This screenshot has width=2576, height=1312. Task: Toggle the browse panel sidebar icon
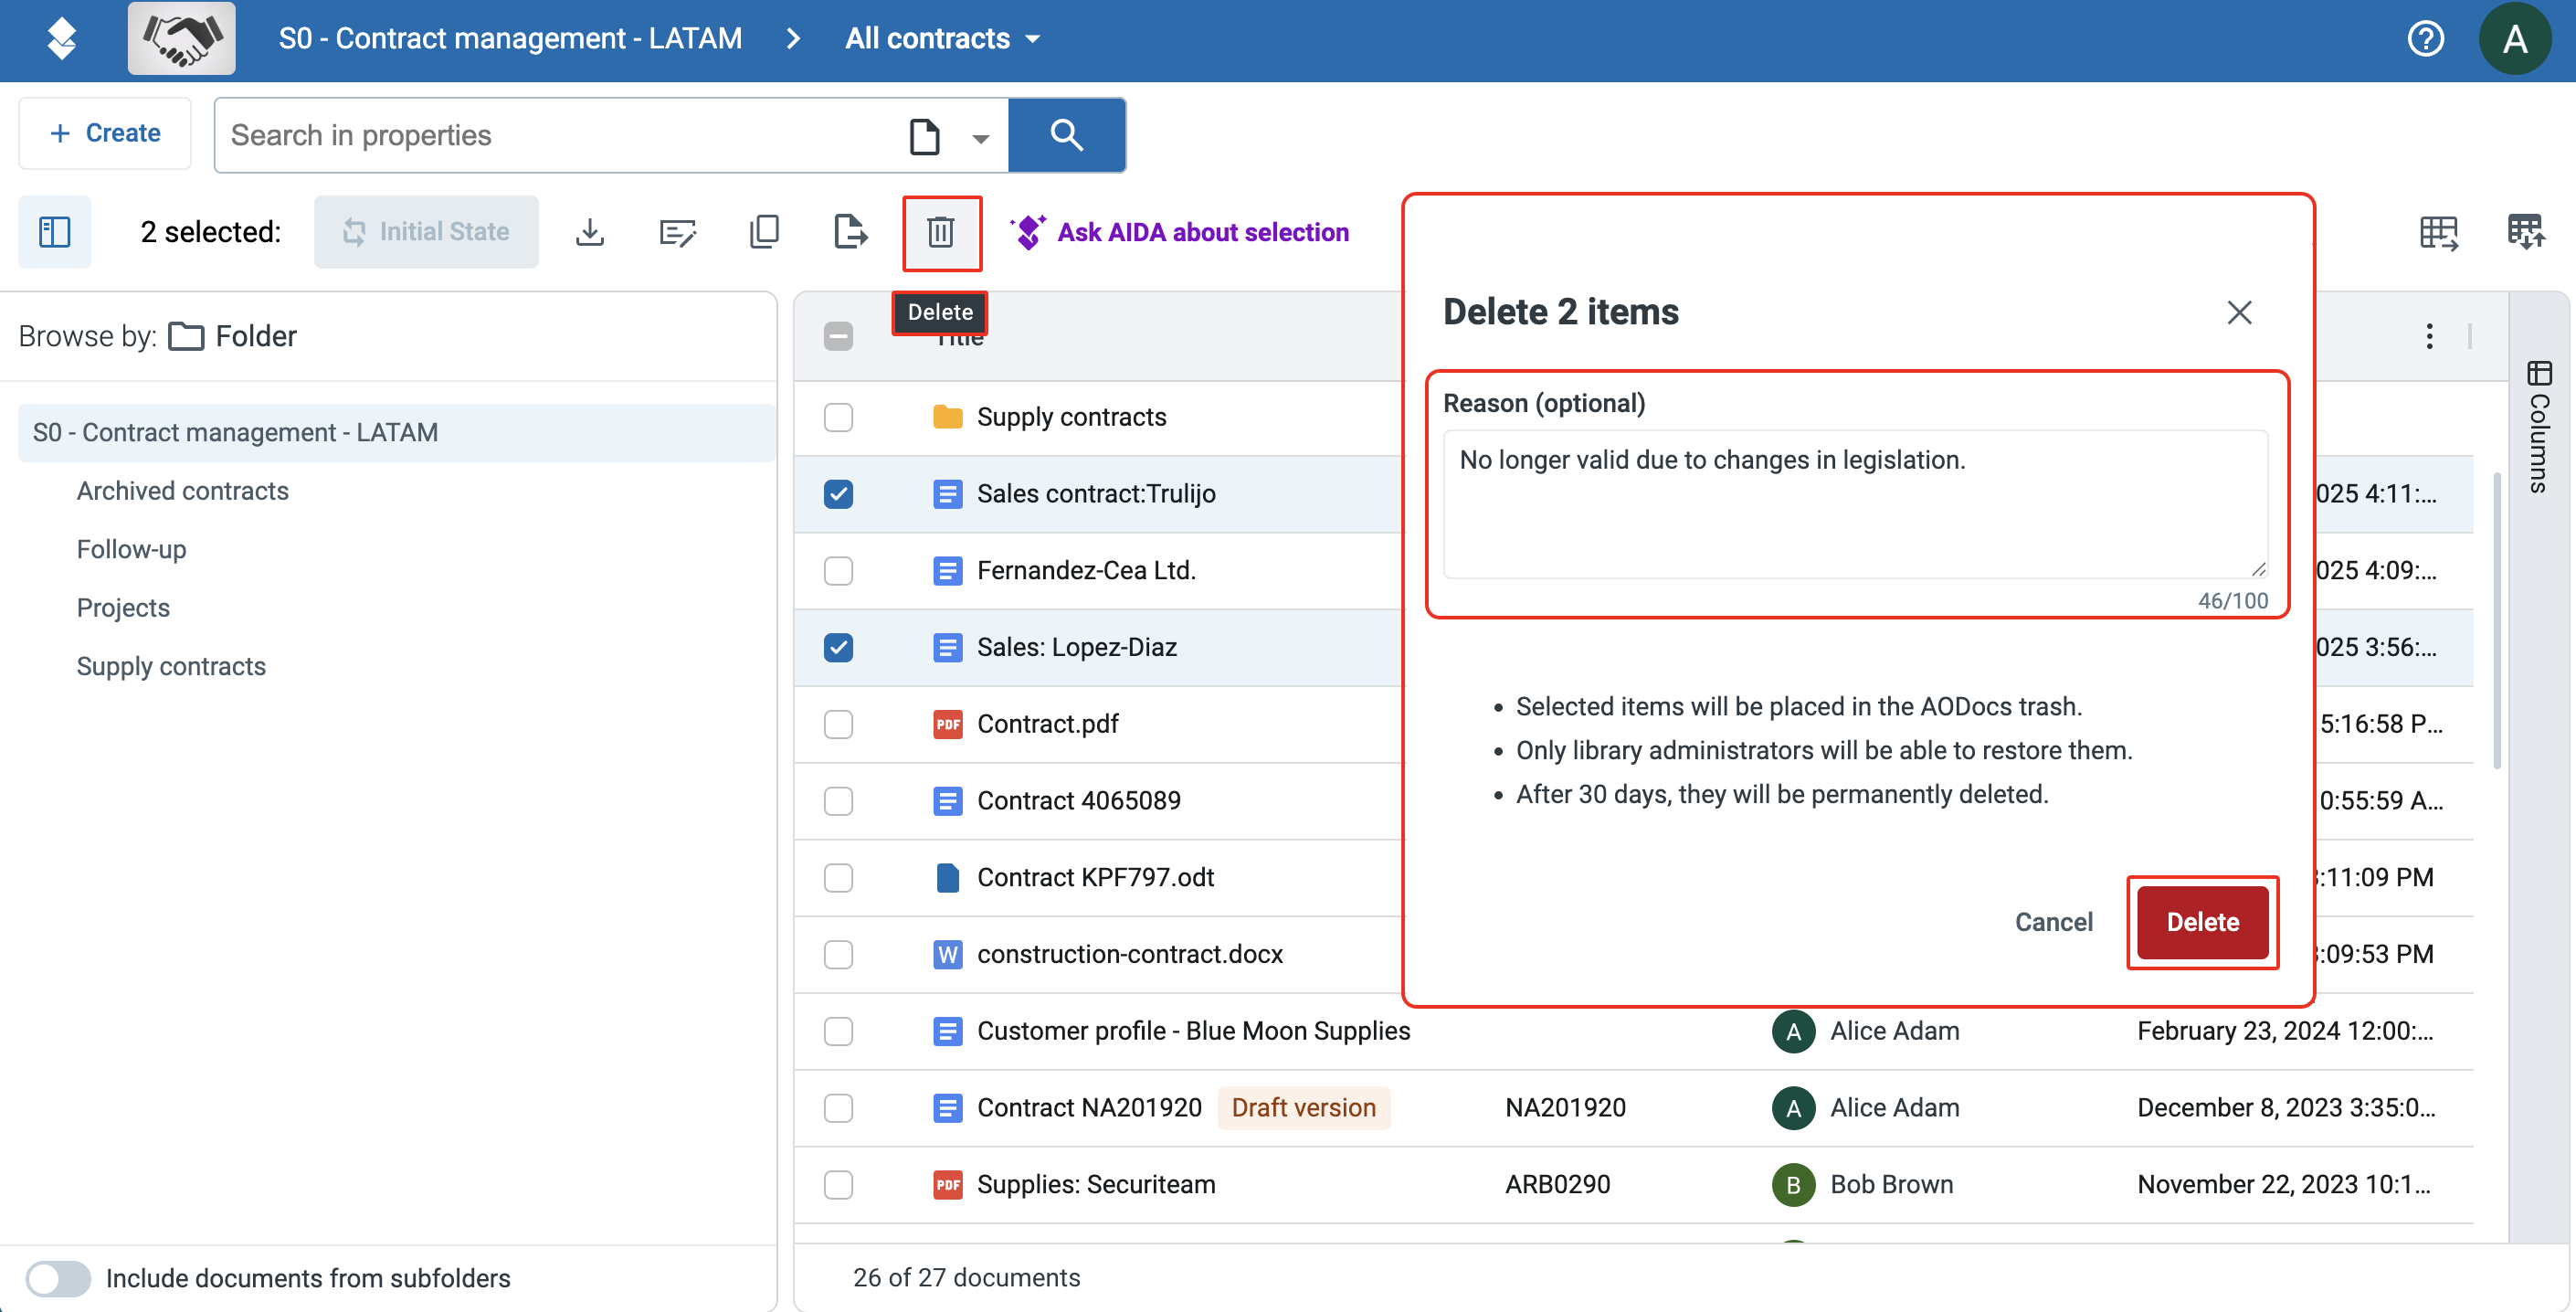point(55,232)
